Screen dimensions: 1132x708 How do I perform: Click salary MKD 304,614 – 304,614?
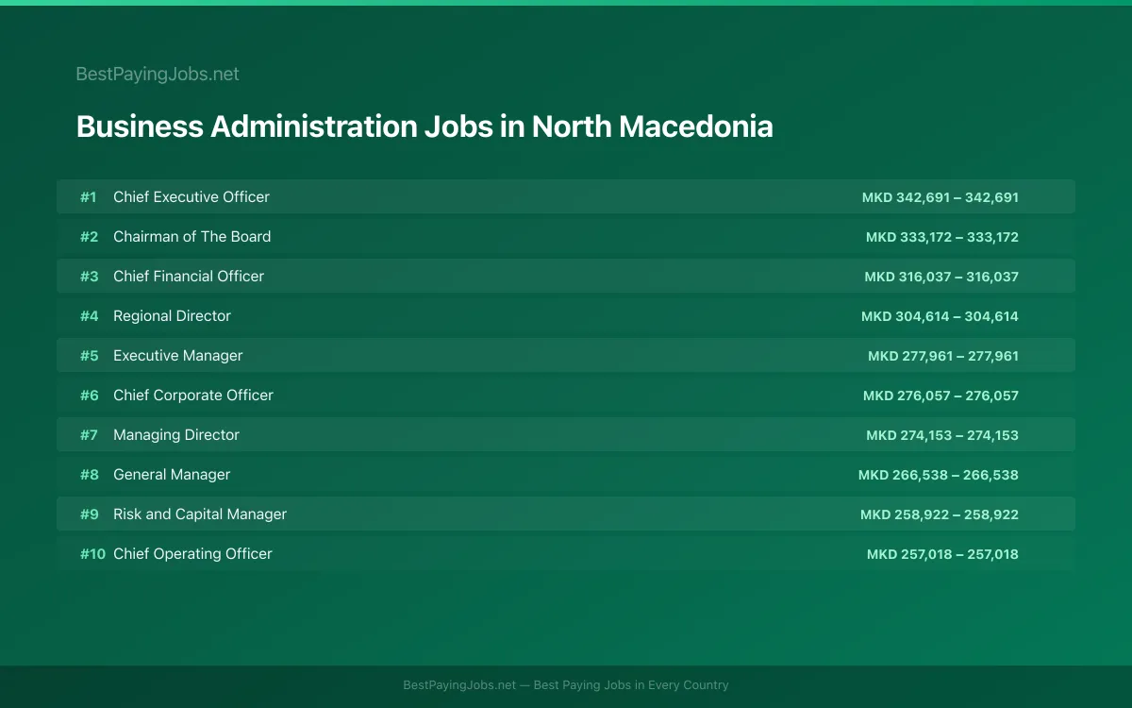[940, 316]
